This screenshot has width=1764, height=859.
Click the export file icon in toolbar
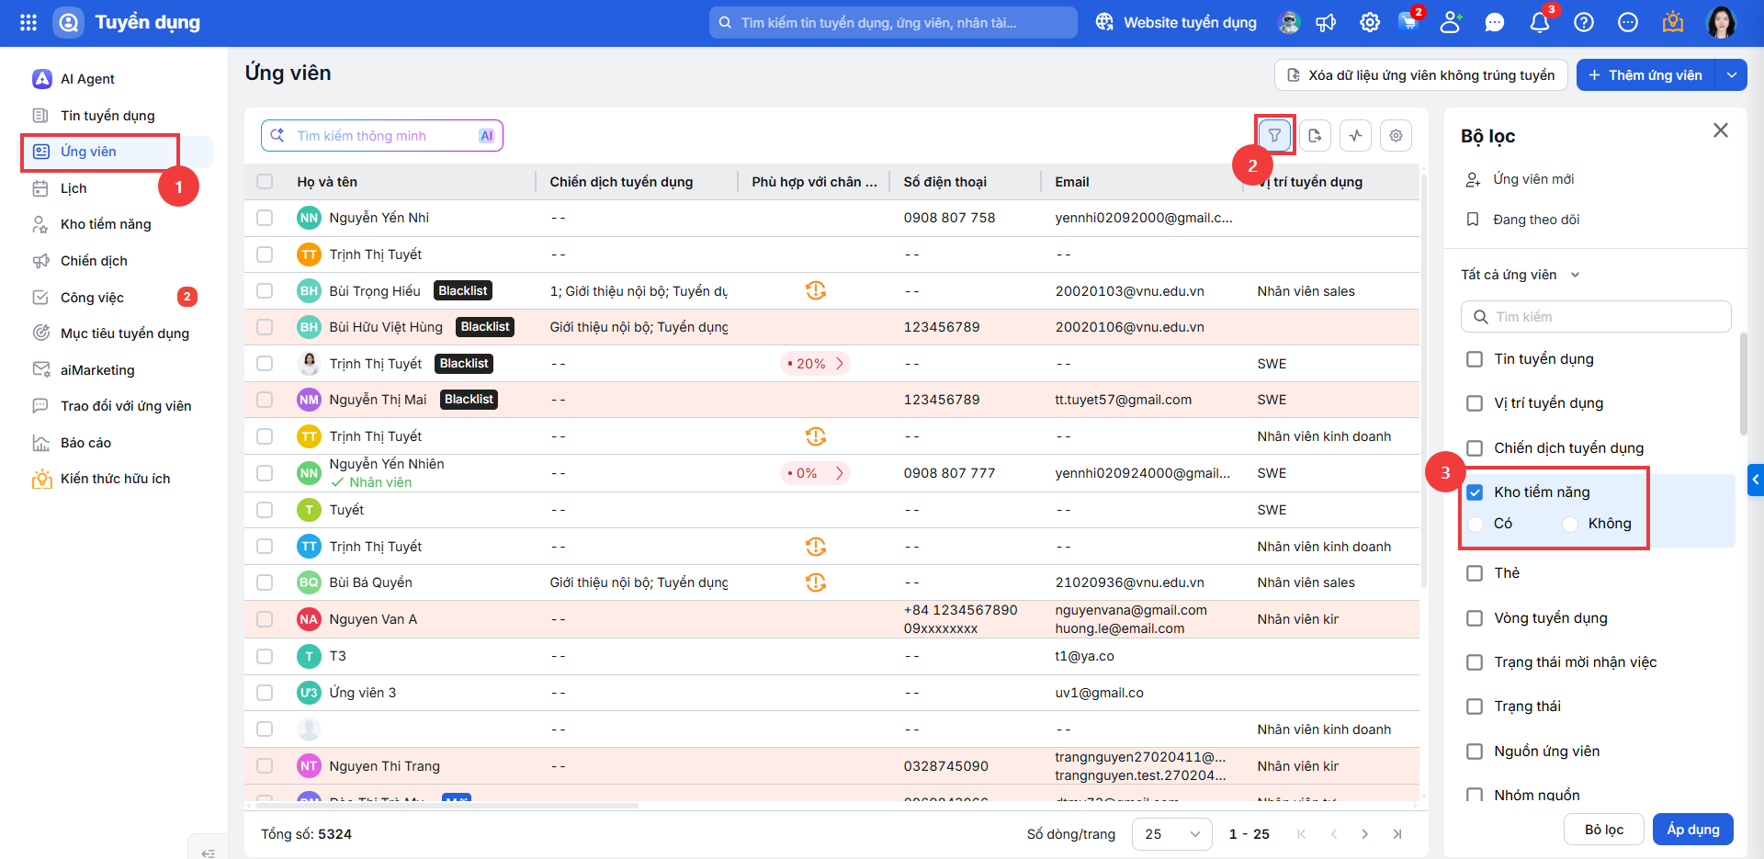[1315, 136]
